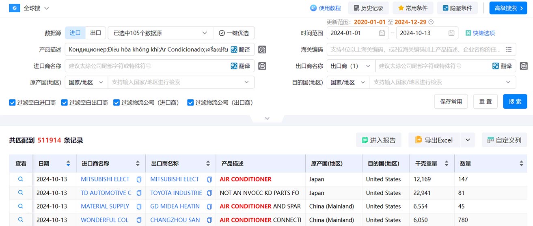Click the blue 搜索 button
This screenshot has height=226, width=533.
tap(515, 101)
